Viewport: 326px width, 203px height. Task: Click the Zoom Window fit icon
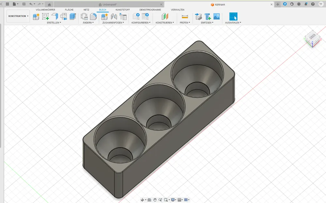tap(166, 200)
